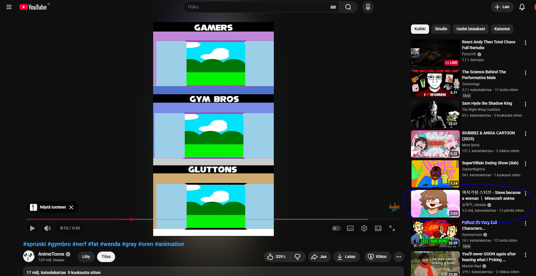Open Steve became a woman Minecraft anime title

(491, 196)
